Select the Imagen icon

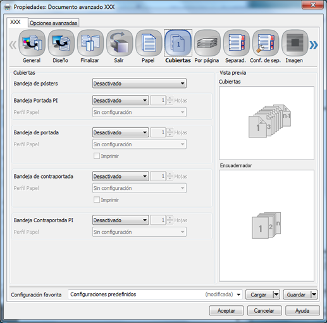tap(295, 43)
